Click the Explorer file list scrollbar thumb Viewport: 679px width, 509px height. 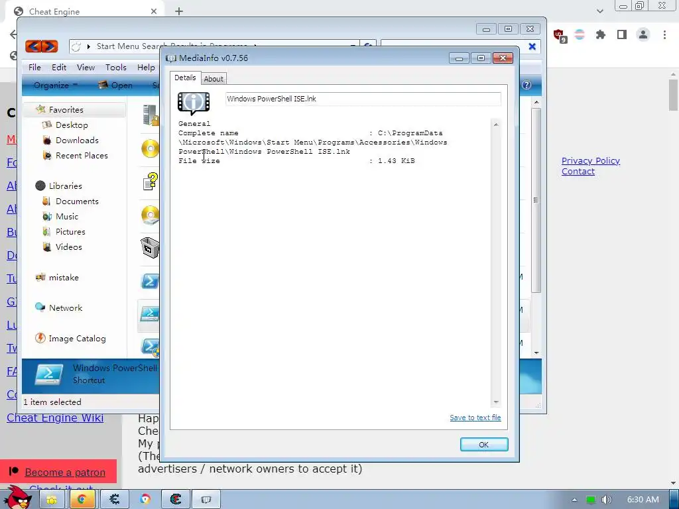[x=536, y=200]
